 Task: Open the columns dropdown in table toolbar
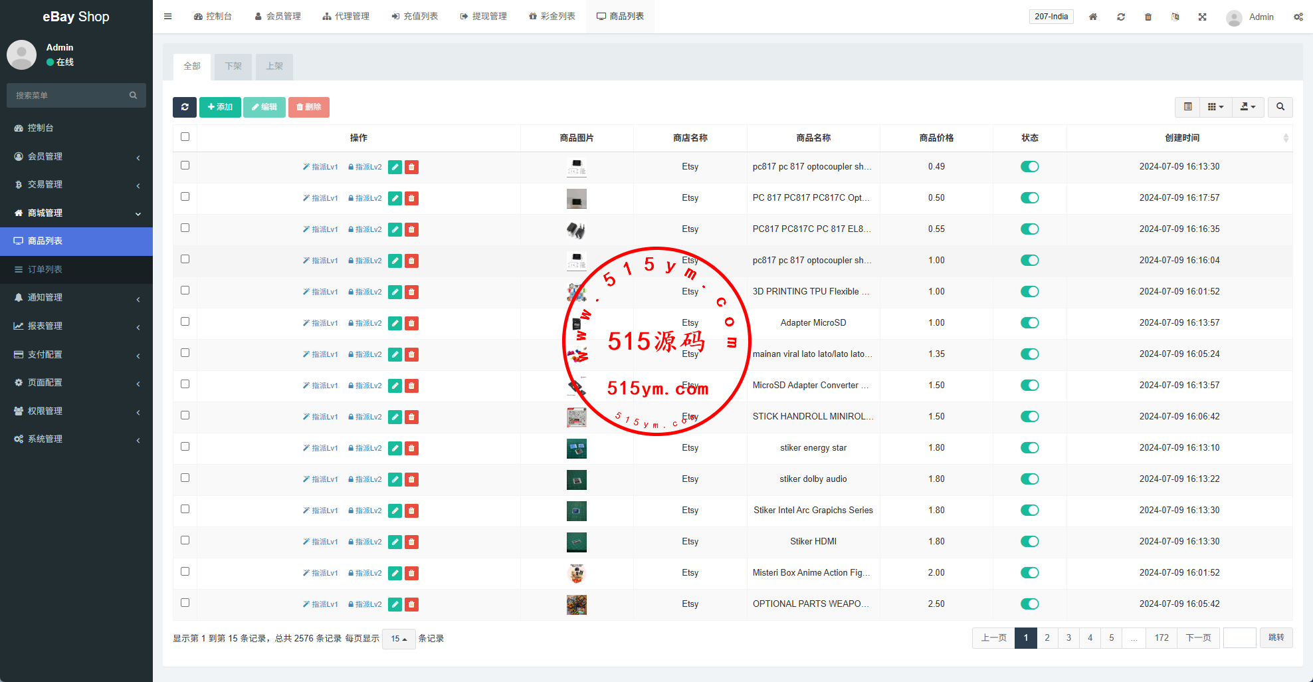pos(1215,107)
